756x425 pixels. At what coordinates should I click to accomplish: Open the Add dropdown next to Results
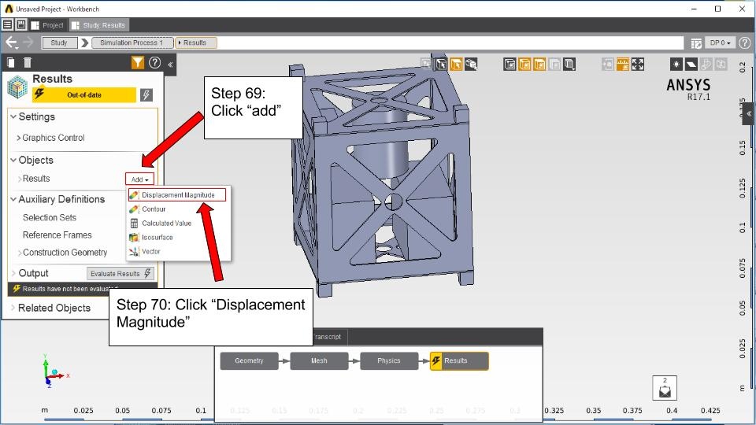click(x=140, y=179)
